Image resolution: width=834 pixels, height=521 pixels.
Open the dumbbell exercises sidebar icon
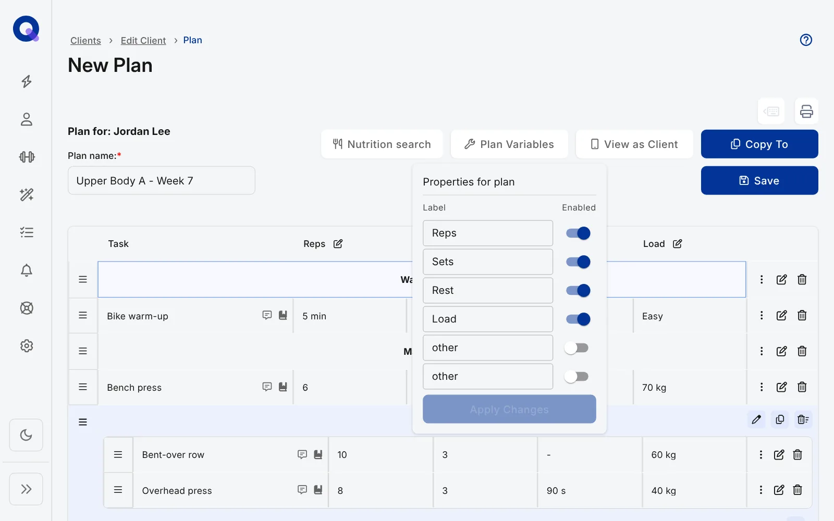[27, 157]
